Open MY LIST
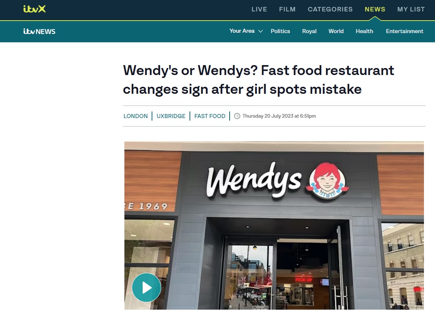435x317 pixels. click(411, 9)
